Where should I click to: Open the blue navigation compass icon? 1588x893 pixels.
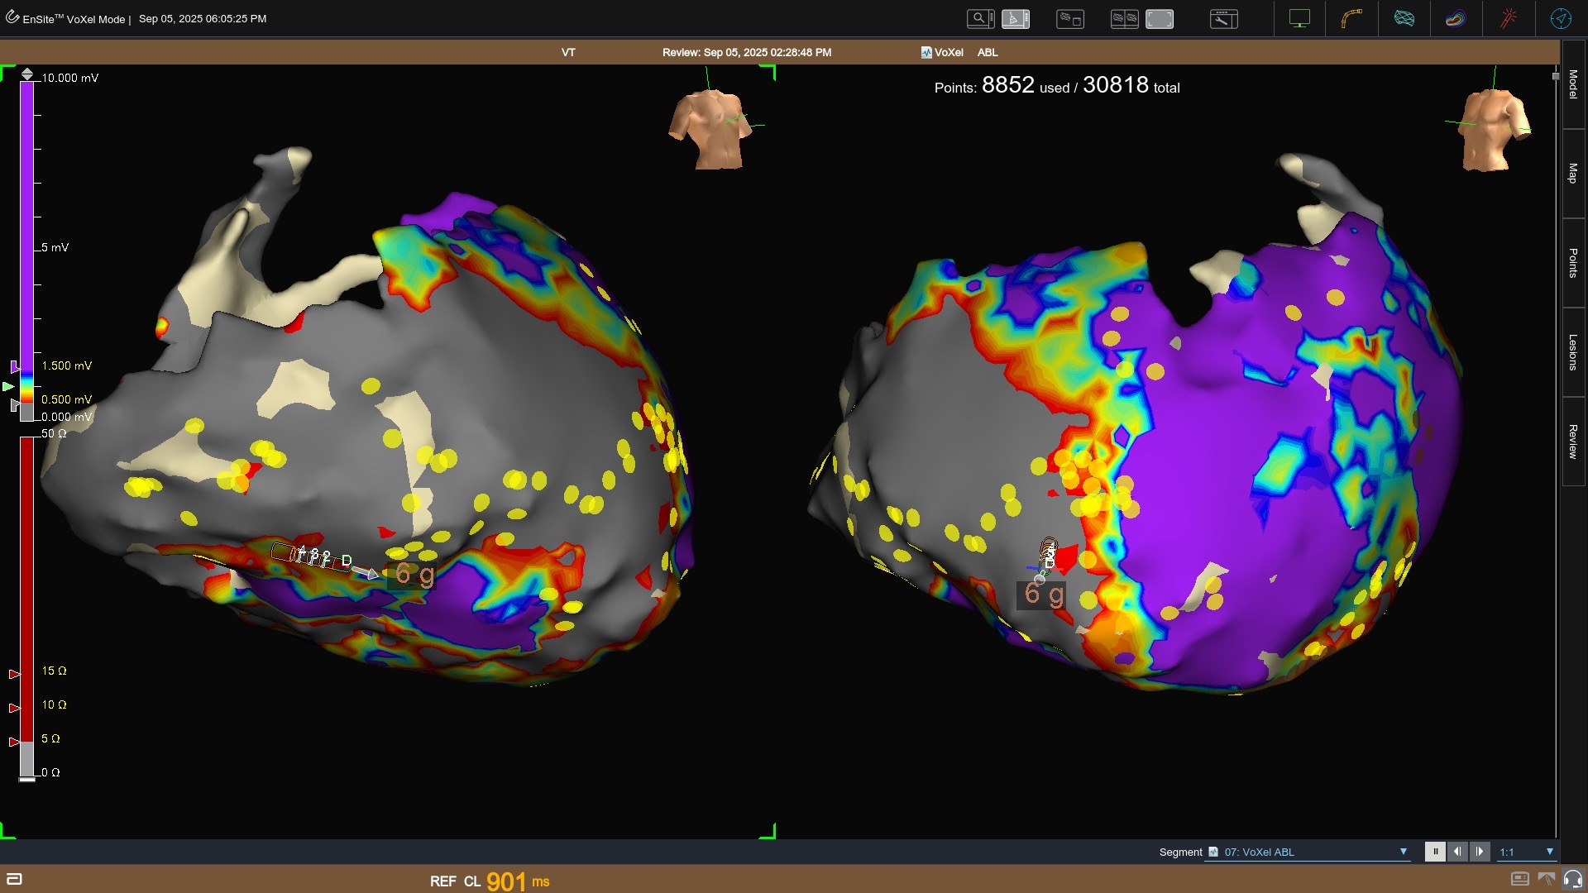[1561, 18]
